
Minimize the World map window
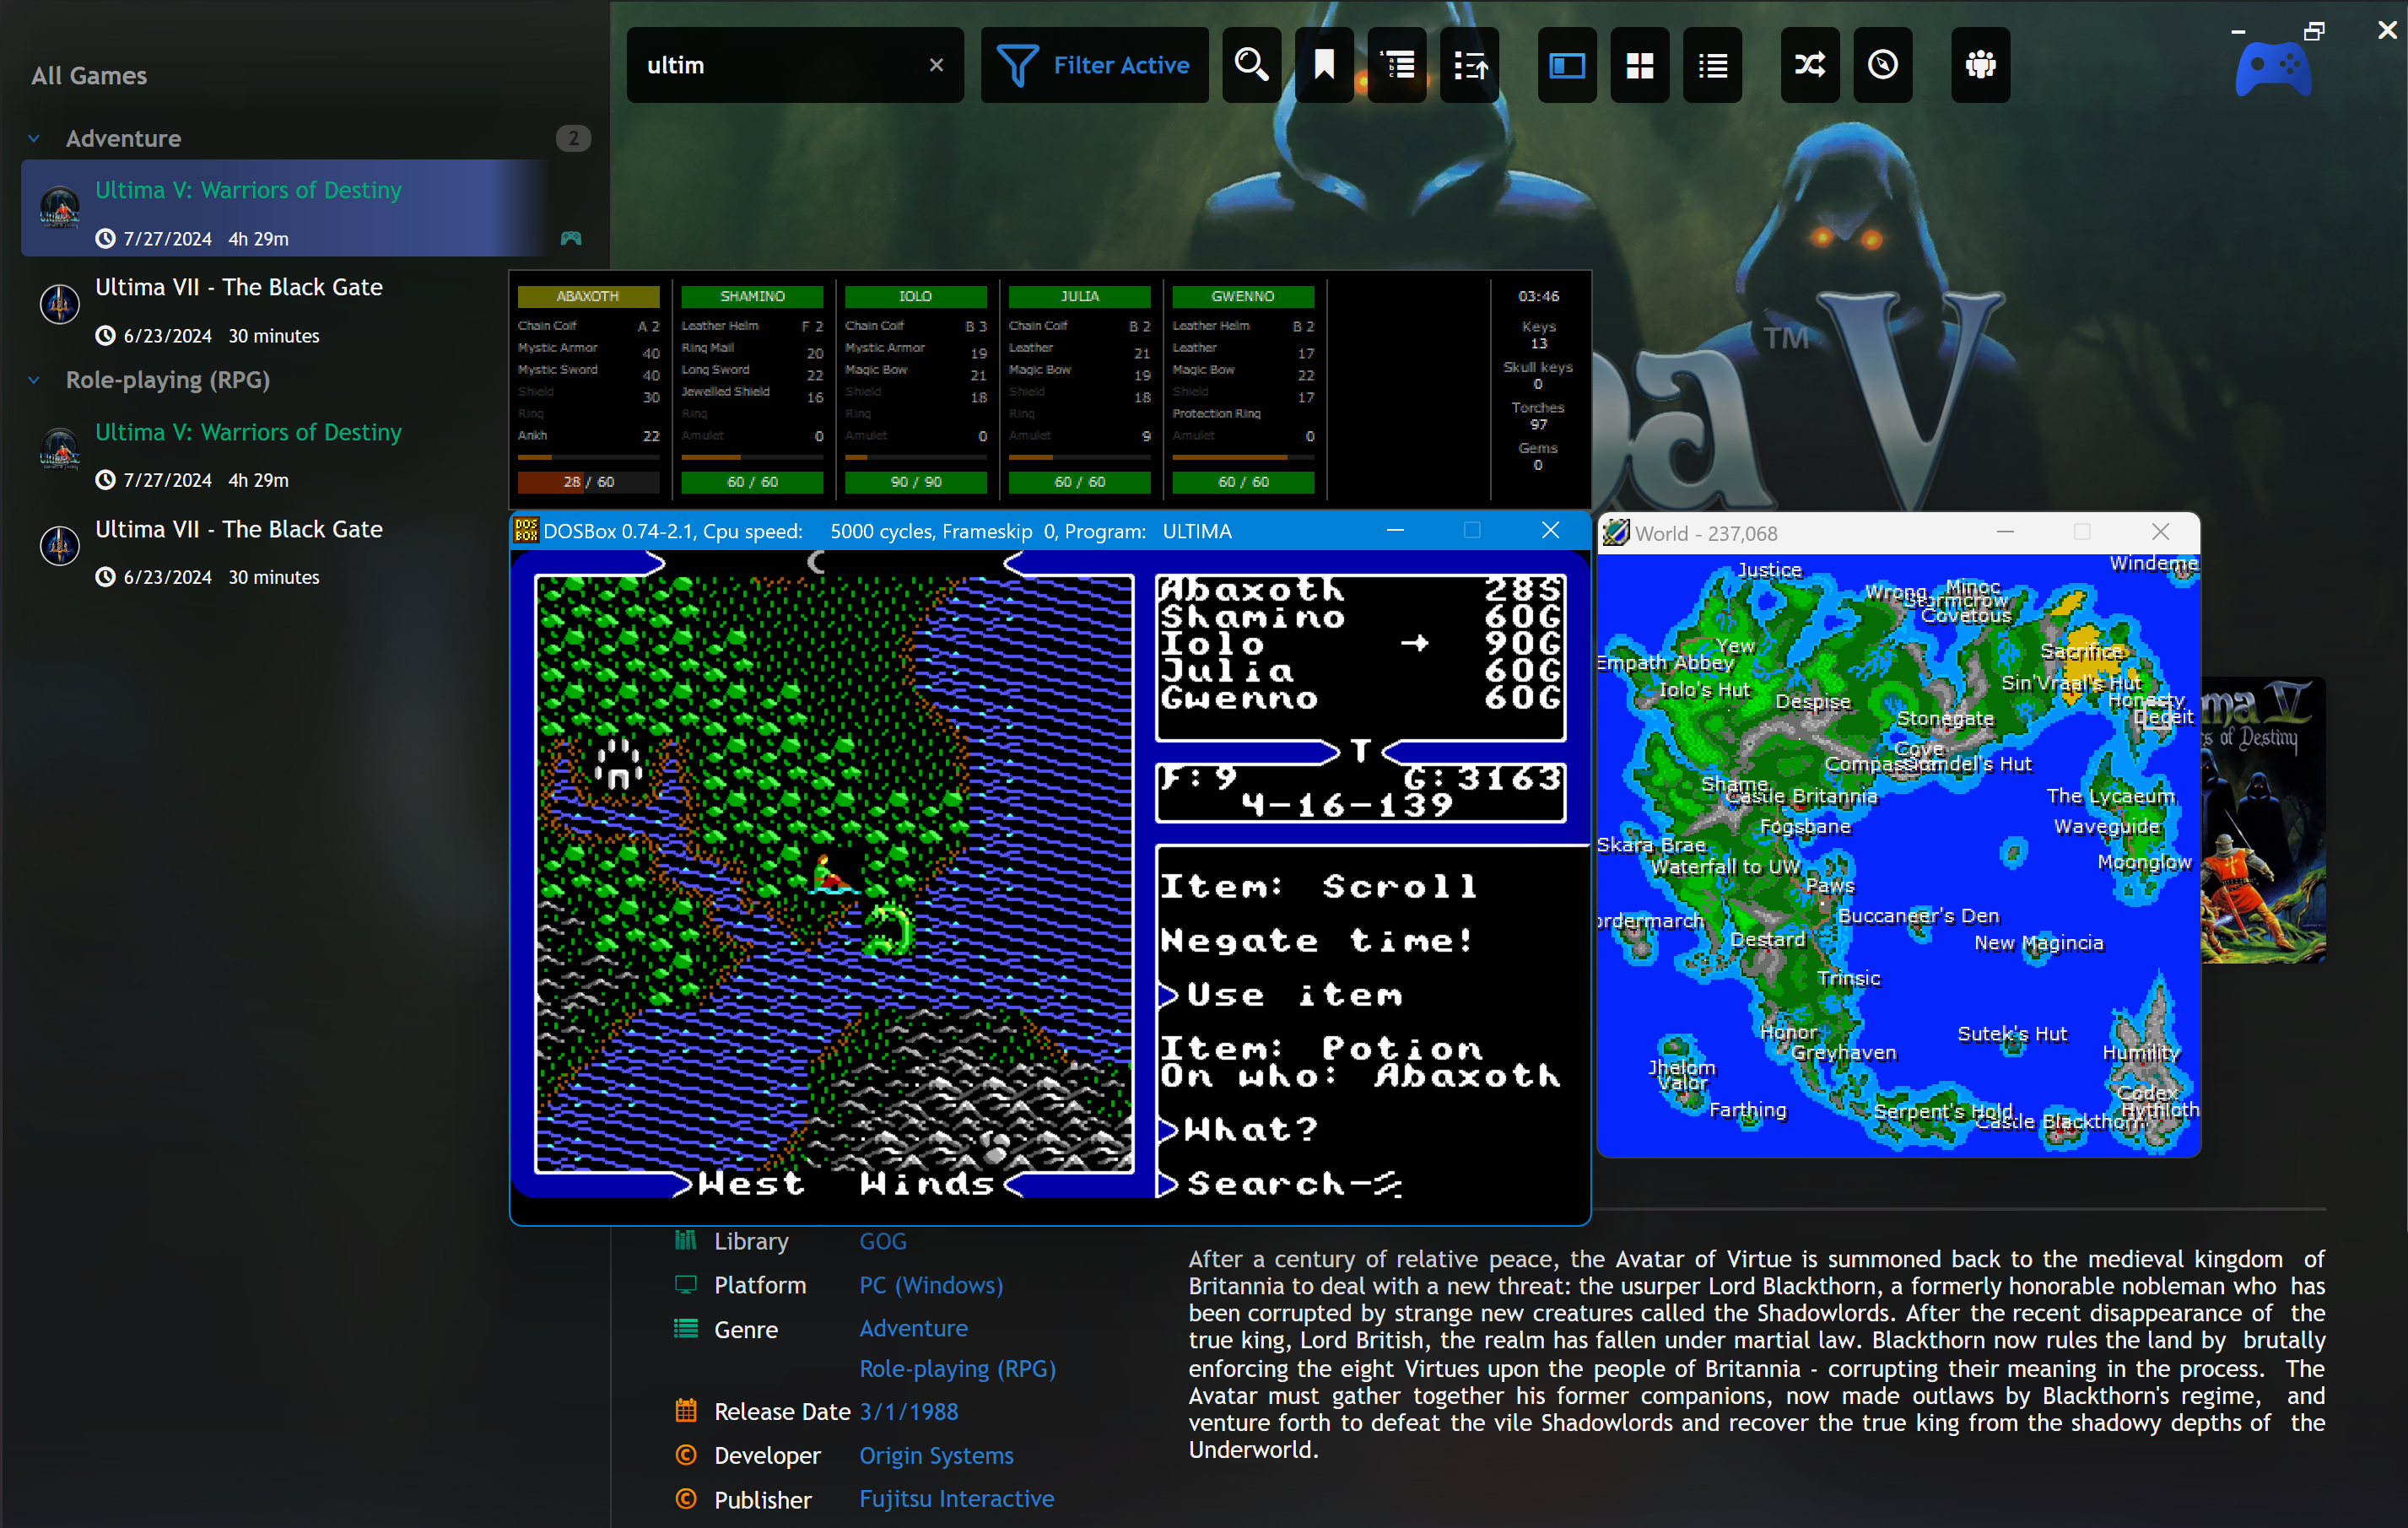(x=2005, y=532)
